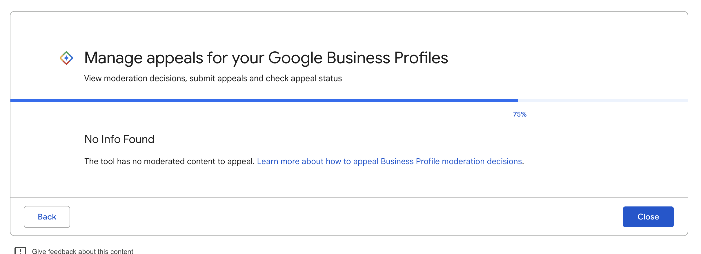The width and height of the screenshot is (701, 254).
Task: Click the View moderation decisions subtitle text
Action: (213, 78)
